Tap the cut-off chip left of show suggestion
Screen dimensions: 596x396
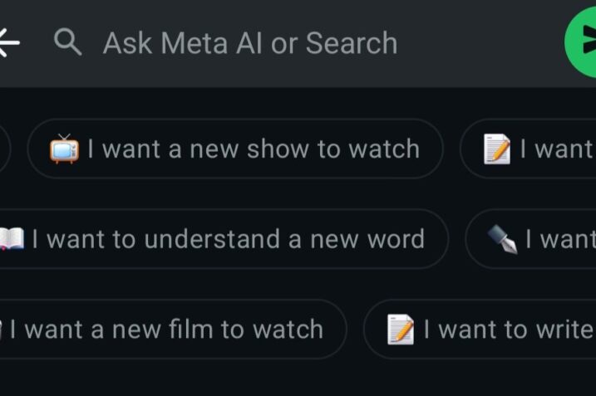[x=4, y=149]
